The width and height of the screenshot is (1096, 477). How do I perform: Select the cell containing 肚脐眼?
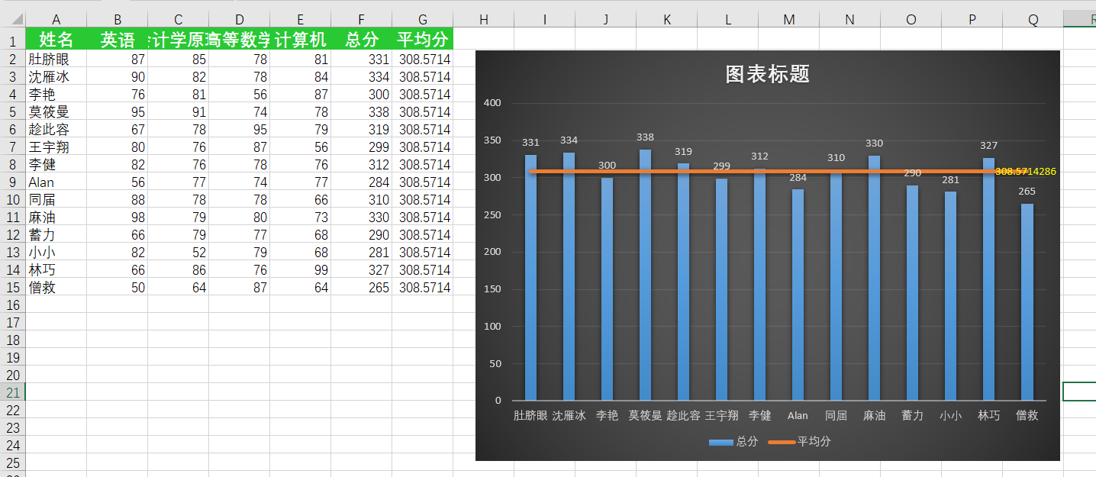click(56, 59)
